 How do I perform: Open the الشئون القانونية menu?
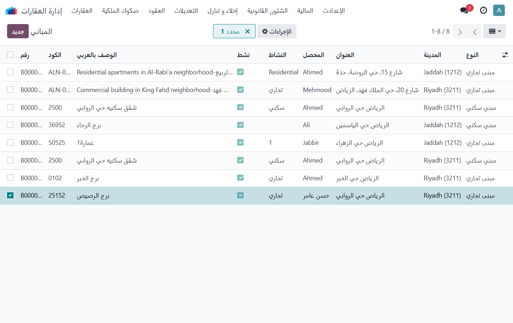pyautogui.click(x=267, y=11)
